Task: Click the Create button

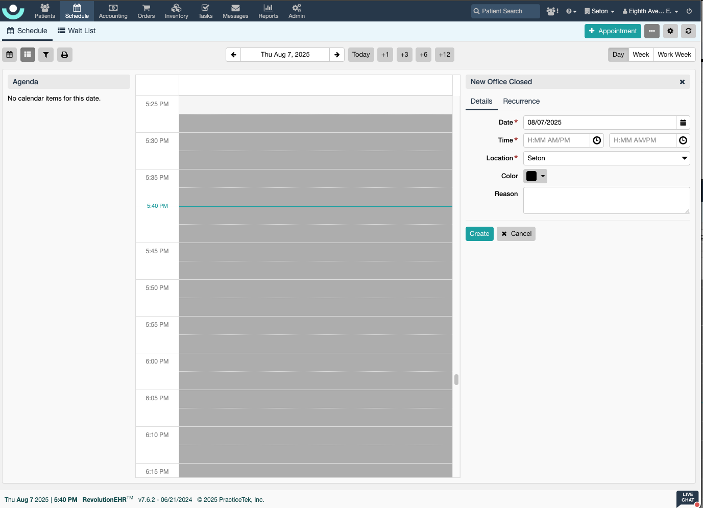Action: click(479, 234)
